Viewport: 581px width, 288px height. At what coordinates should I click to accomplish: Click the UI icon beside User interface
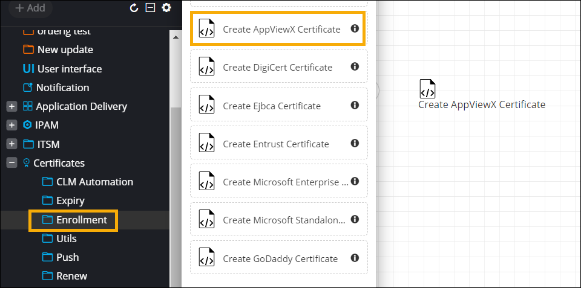pos(28,69)
